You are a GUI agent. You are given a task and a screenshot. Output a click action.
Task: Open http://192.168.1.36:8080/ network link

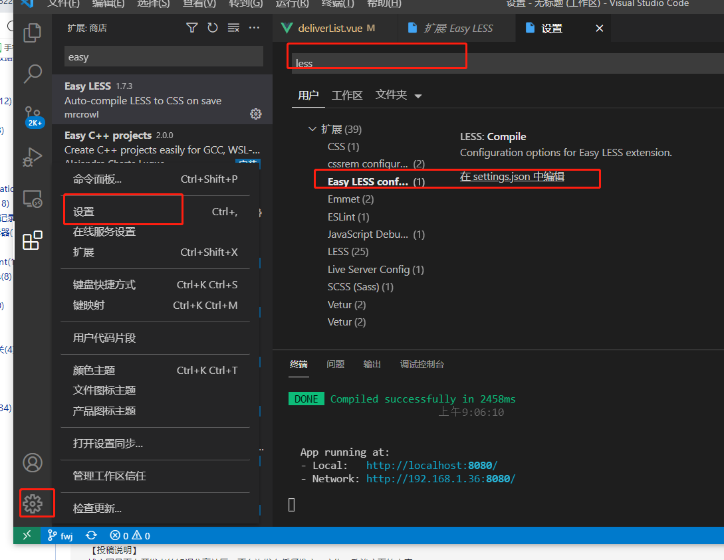[x=441, y=479]
